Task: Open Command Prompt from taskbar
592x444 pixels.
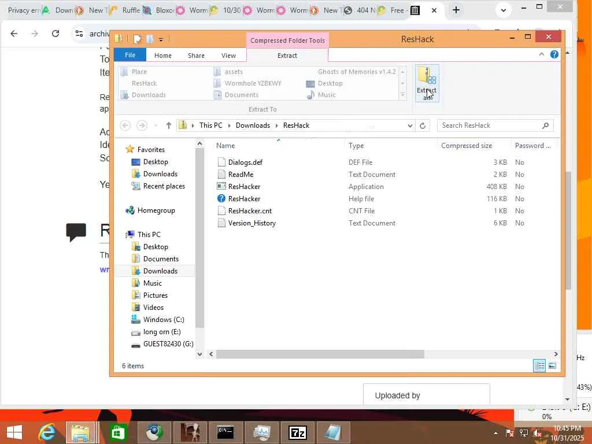Action: pyautogui.click(x=225, y=432)
